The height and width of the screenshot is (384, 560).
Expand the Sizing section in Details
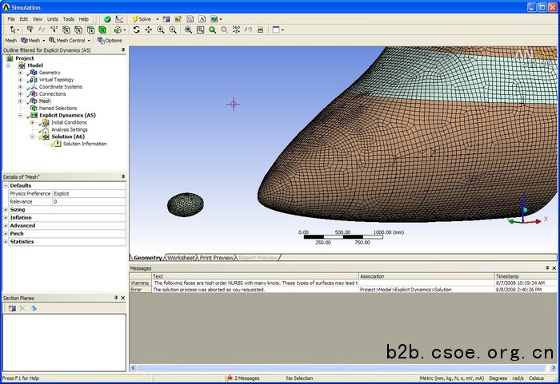[6, 210]
